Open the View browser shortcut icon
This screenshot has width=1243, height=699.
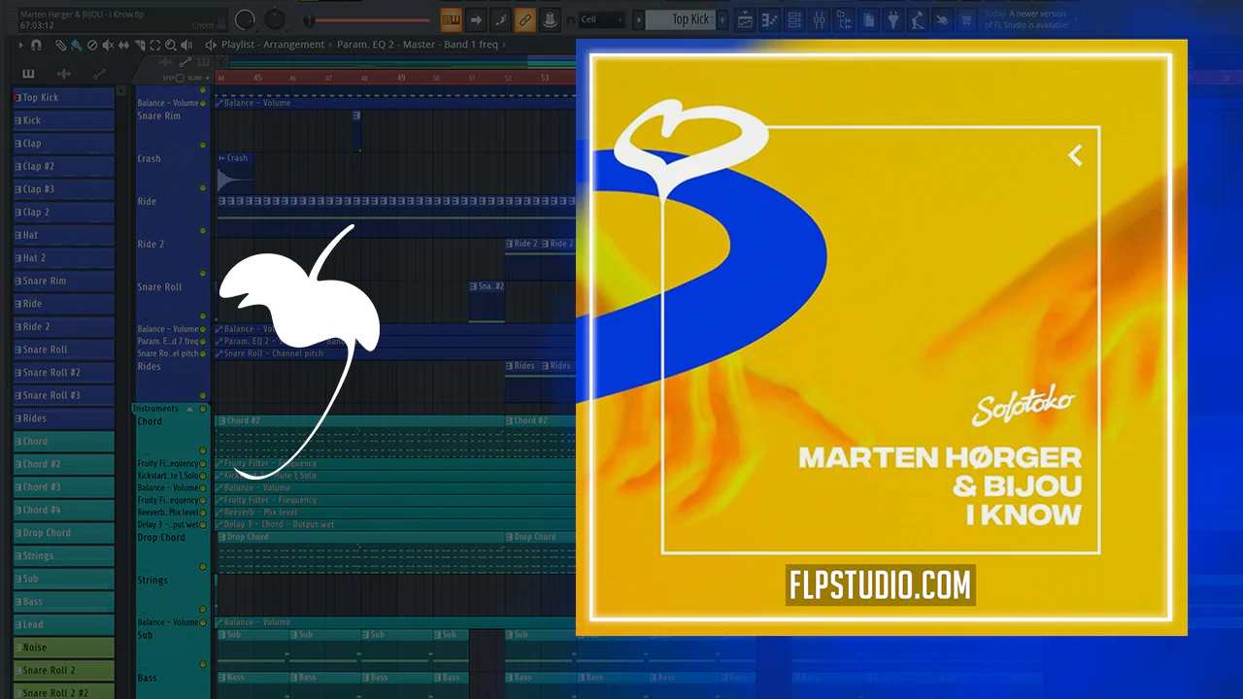pos(844,19)
